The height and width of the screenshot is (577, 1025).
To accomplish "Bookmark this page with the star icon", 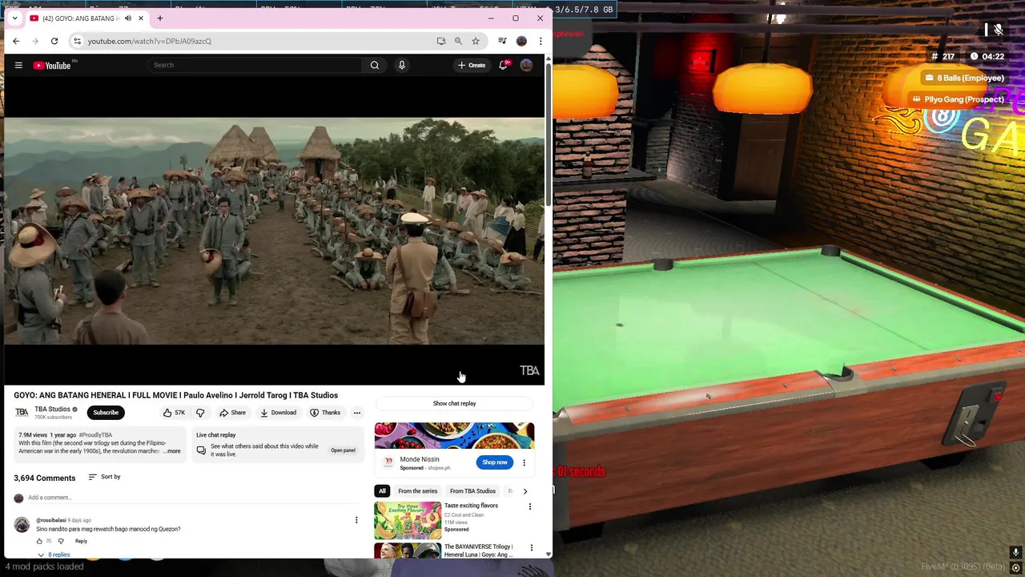I will [476, 41].
